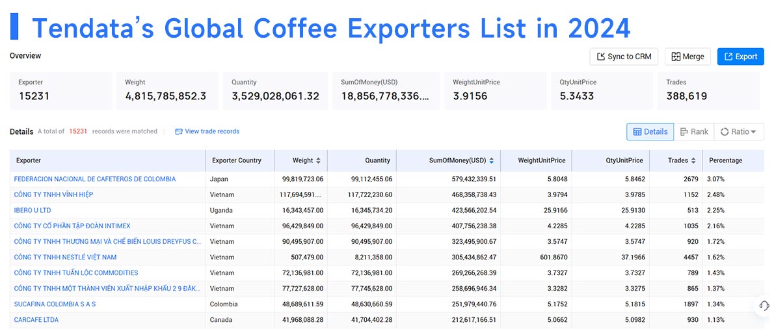Click the Exporter Country column header
Image resolution: width=774 pixels, height=331 pixels.
(240, 161)
